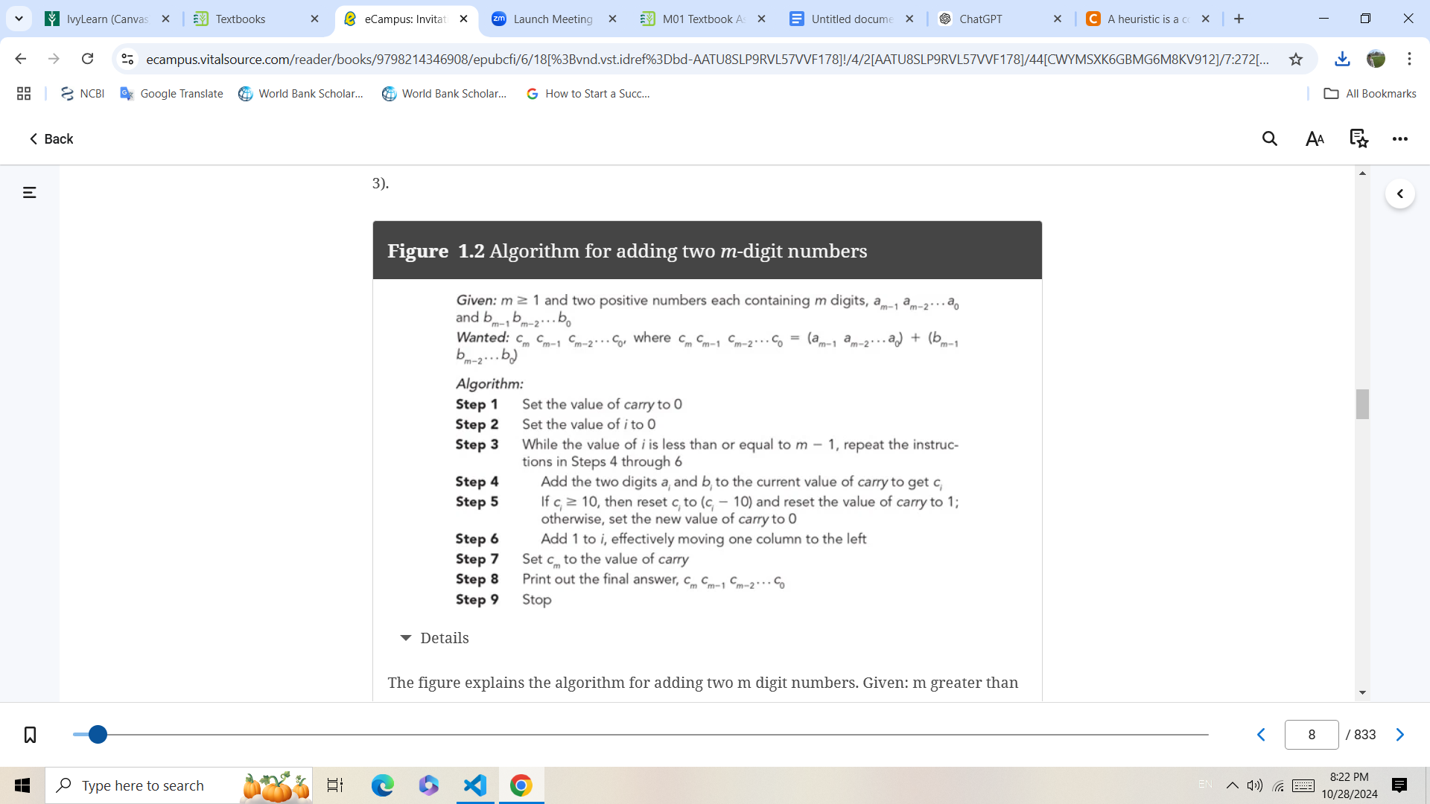This screenshot has width=1430, height=804.
Task: Open the Chrome downloads list
Action: coord(1342,59)
